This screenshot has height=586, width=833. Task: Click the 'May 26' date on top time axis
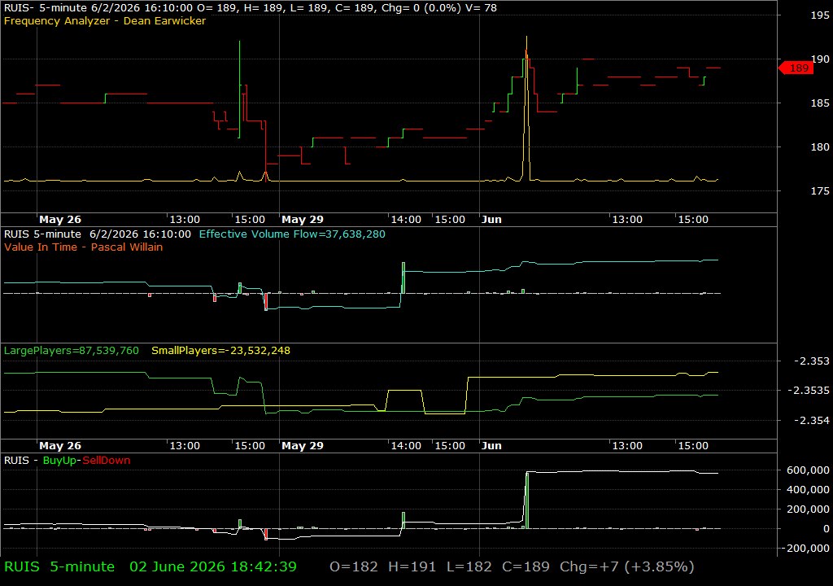pos(60,219)
